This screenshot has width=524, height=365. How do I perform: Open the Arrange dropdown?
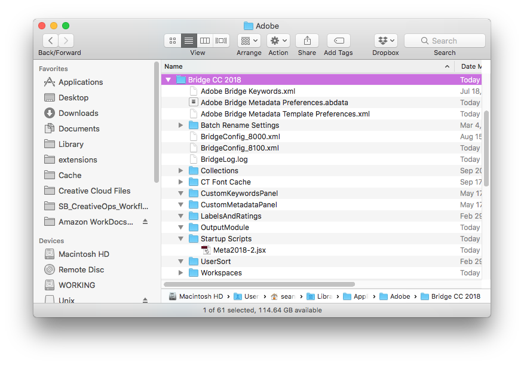[x=249, y=41]
